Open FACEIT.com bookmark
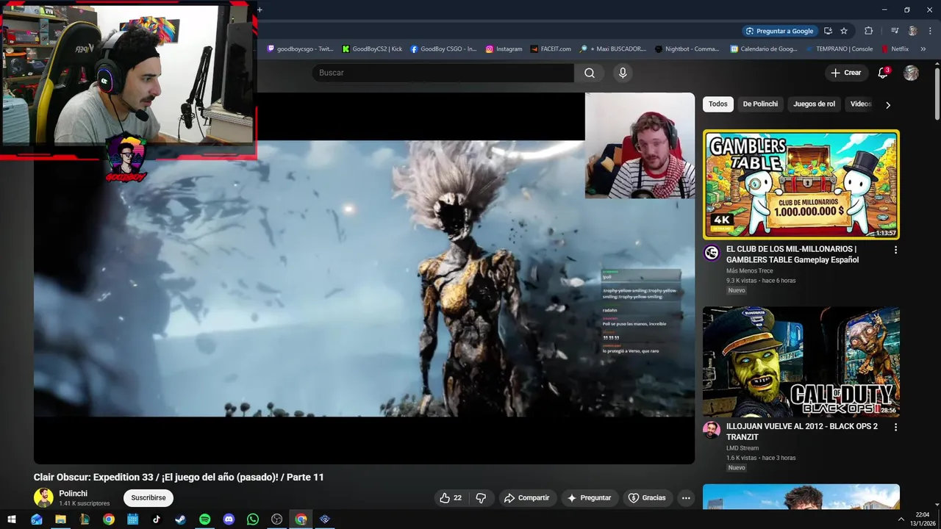This screenshot has width=941, height=529. coord(550,49)
